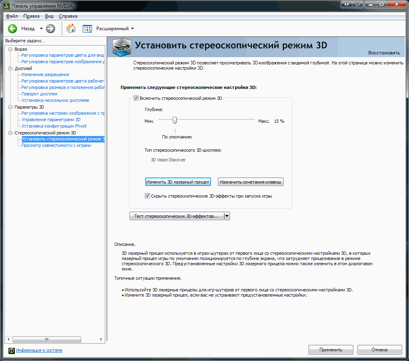
Task: Toggle 'Включить стереоскопический режим 3D' checkbox
Action: tap(136, 98)
